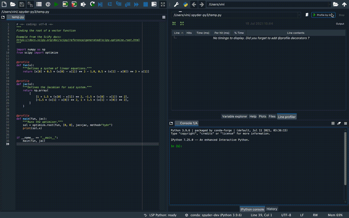Sort results by the Hits column header
The image size is (349, 218).
click(189, 32)
